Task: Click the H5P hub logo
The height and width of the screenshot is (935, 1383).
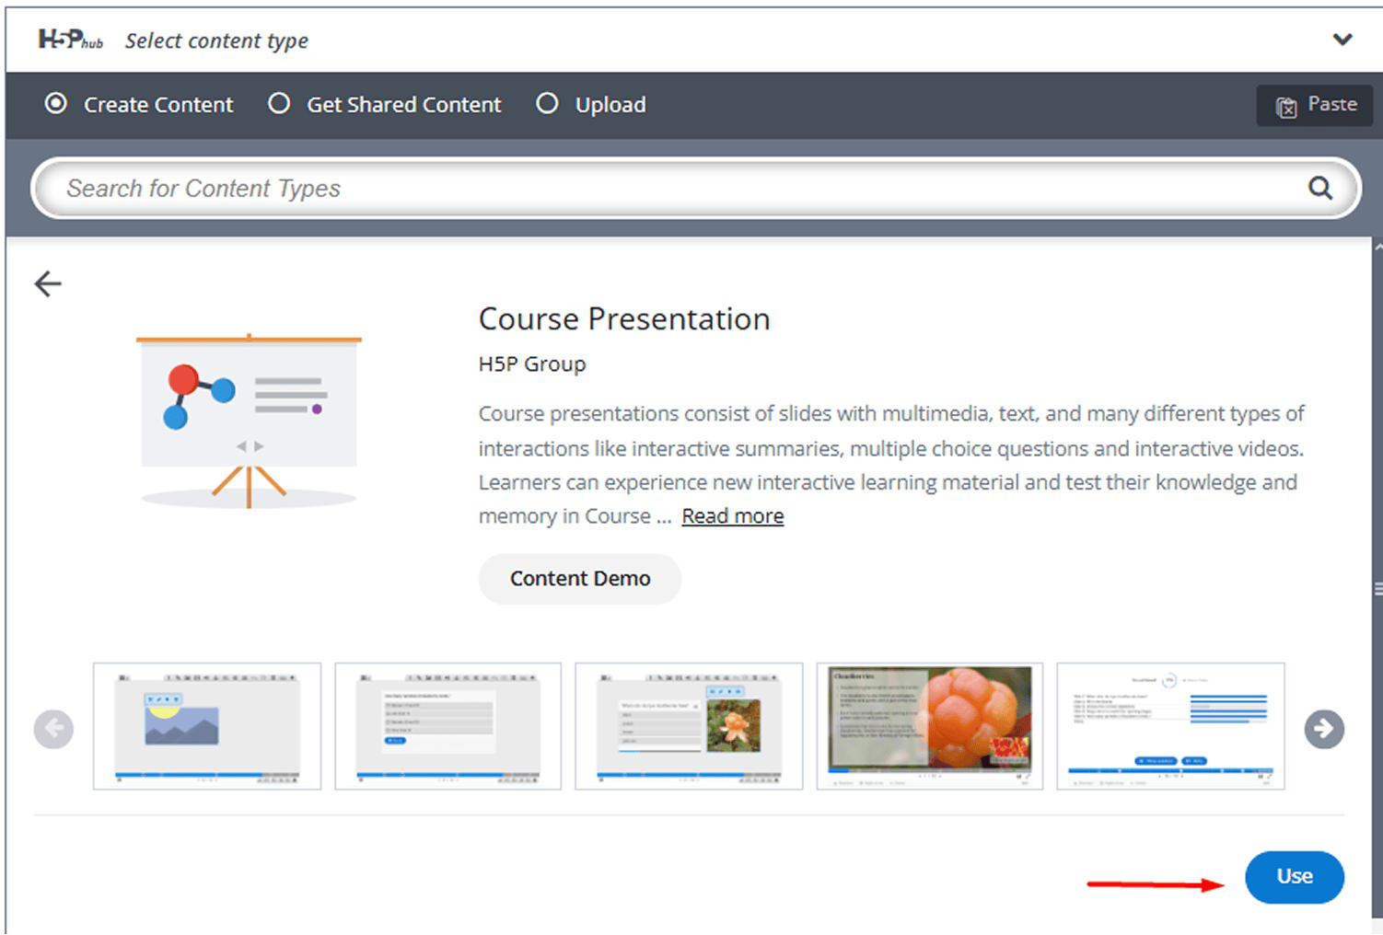Action: point(70,40)
